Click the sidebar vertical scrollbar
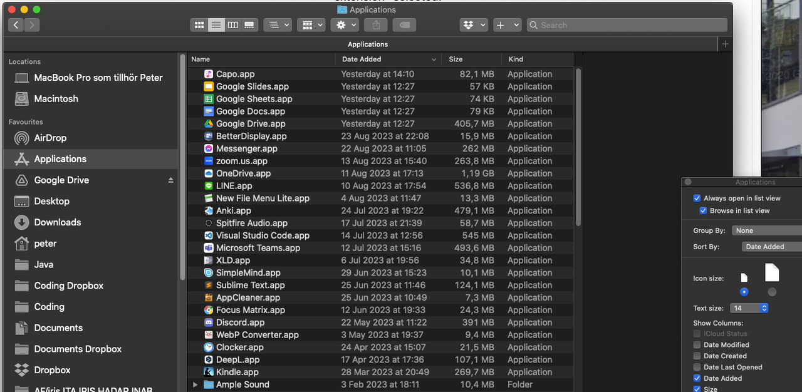Viewport: 802px width, 392px height. (x=182, y=166)
